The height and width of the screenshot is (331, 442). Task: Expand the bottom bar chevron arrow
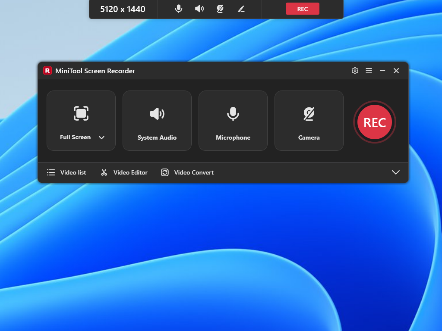pyautogui.click(x=396, y=172)
